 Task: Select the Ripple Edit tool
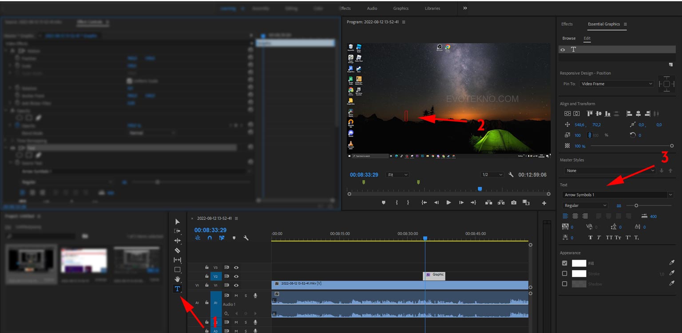coord(177,241)
